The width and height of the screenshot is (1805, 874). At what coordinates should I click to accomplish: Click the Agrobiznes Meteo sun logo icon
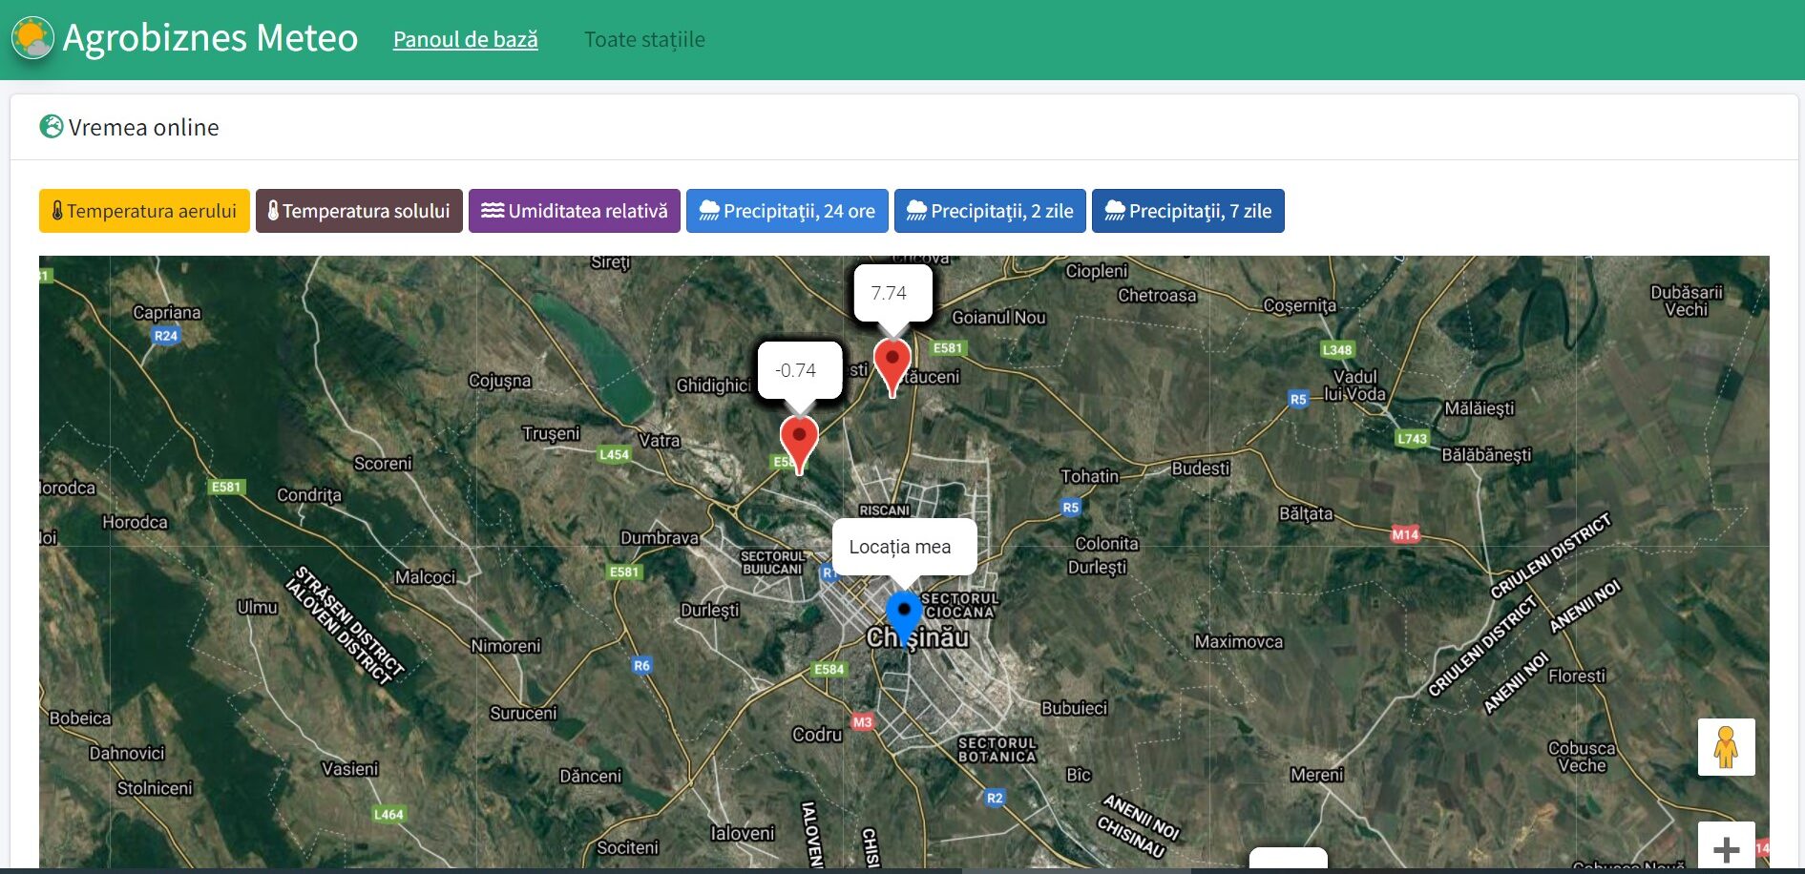(32, 38)
